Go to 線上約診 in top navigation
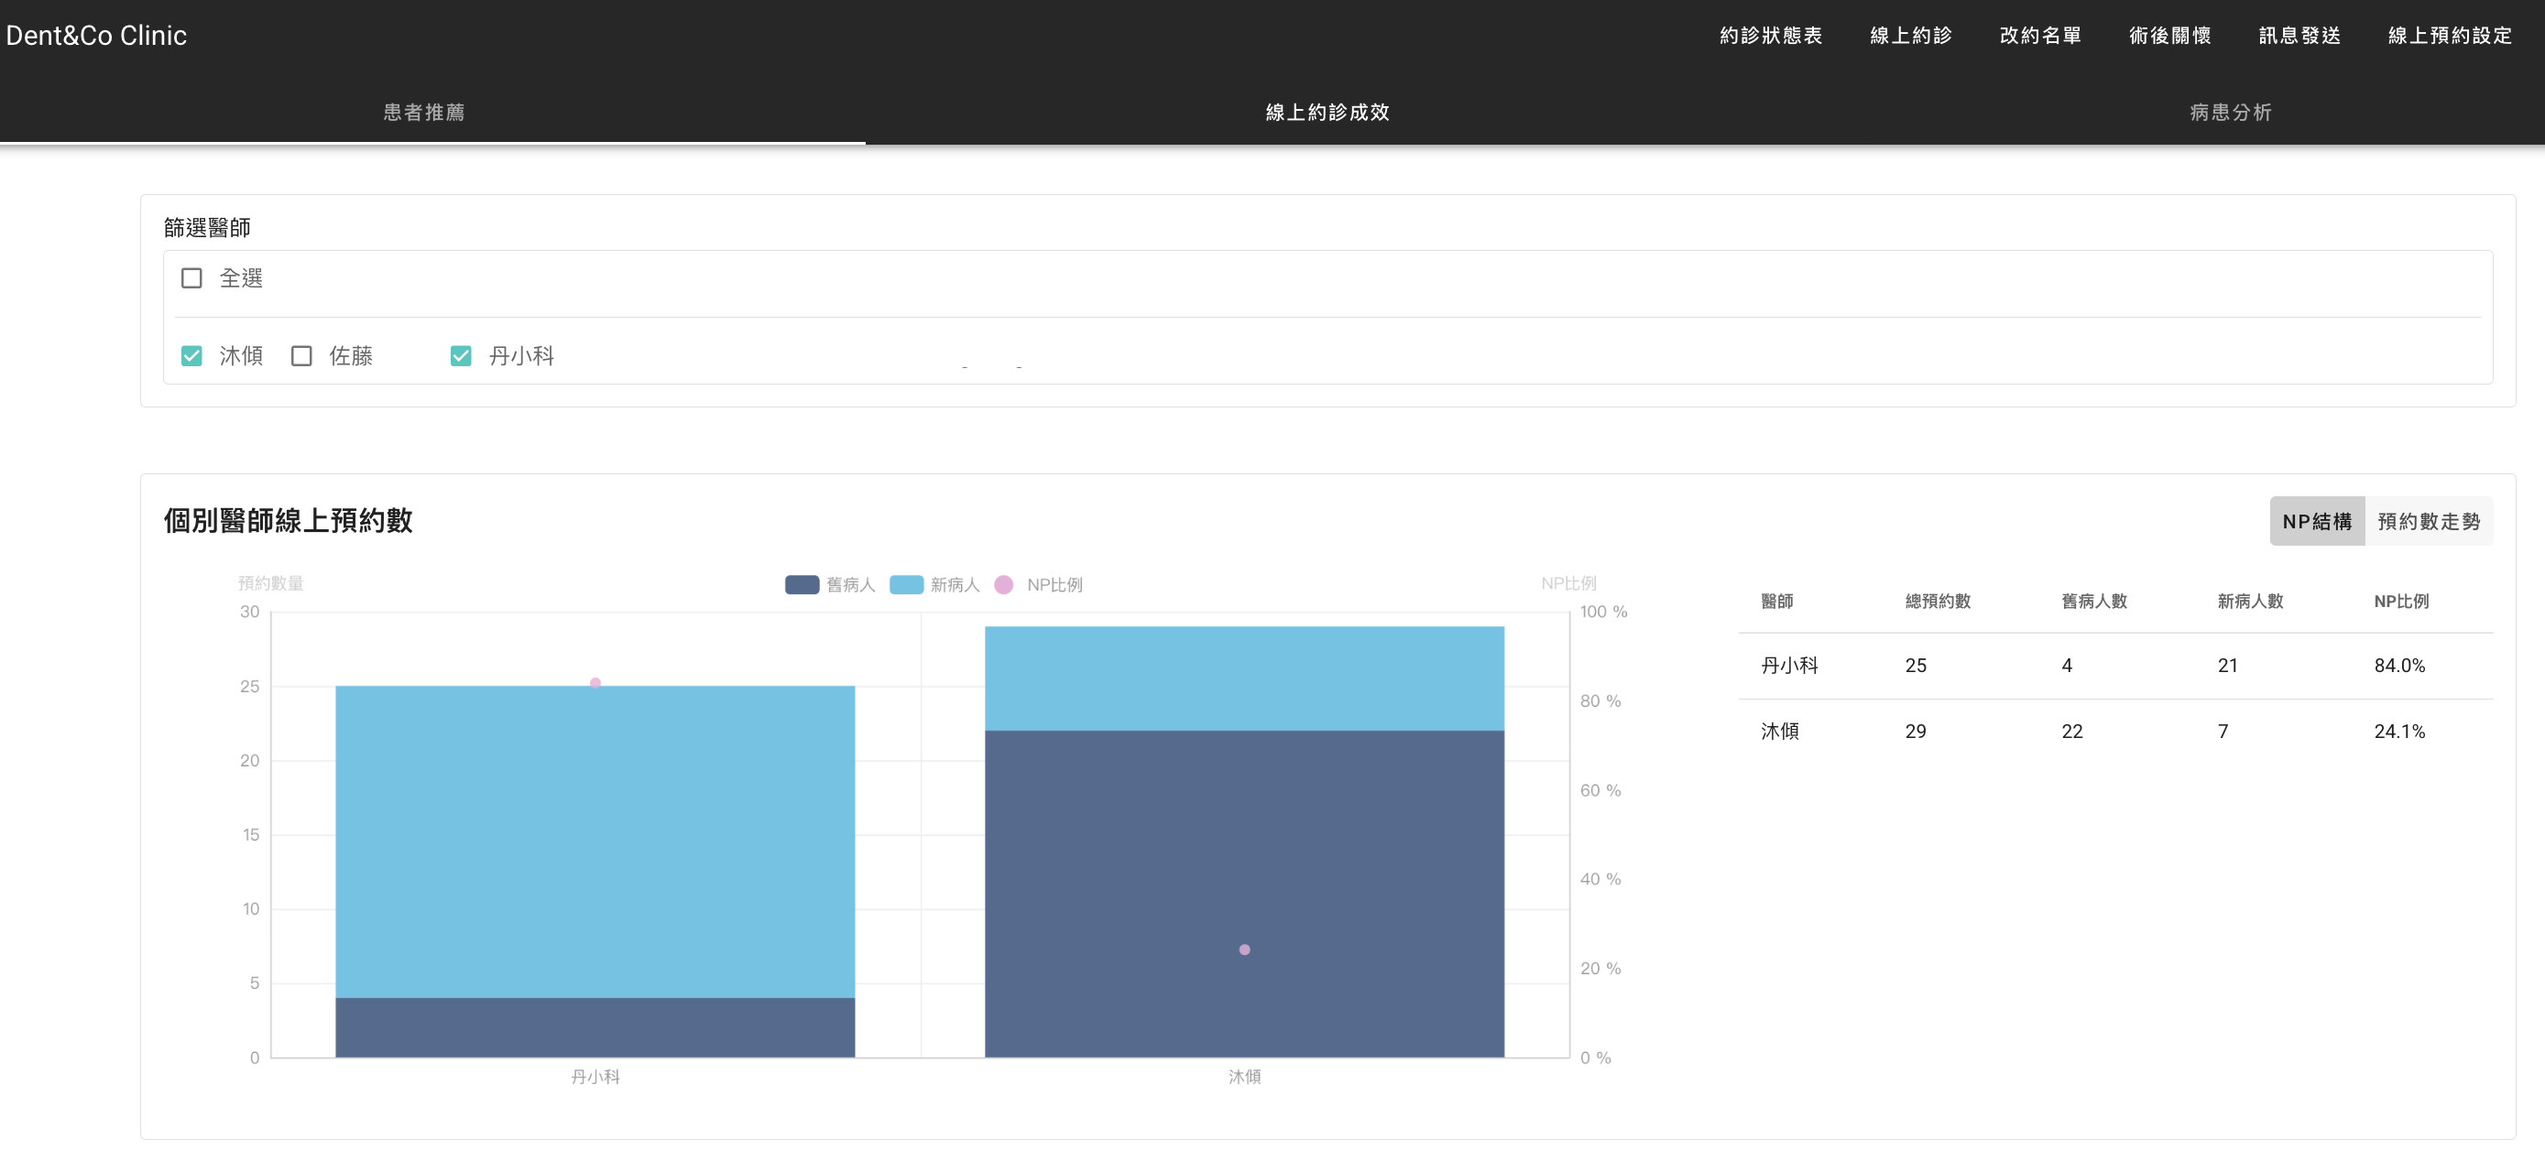Image resolution: width=2545 pixels, height=1172 pixels. 1911,36
